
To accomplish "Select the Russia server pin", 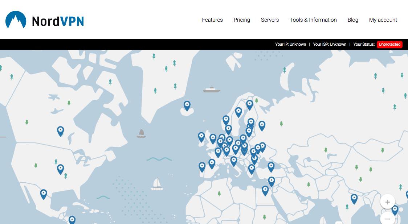I will 262,125.
